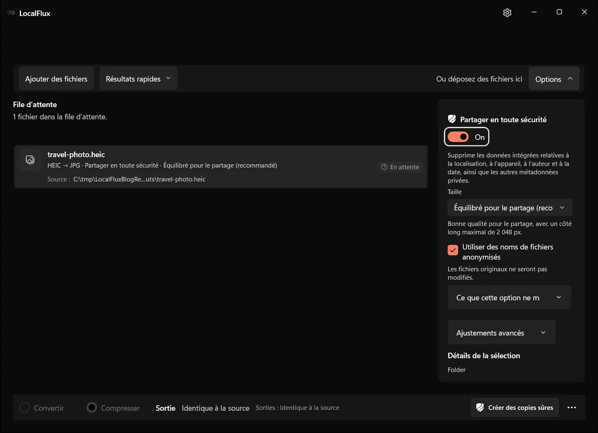Uncheck Utiliser des noms de fichiers anonymisés
This screenshot has width=598, height=433.
coord(453,250)
